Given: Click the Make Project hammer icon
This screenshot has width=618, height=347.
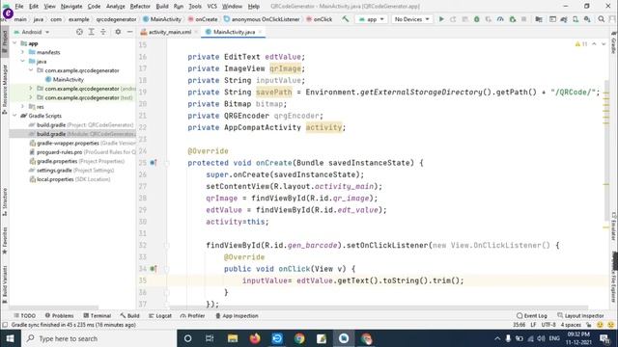Looking at the screenshot, I should coord(346,19).
